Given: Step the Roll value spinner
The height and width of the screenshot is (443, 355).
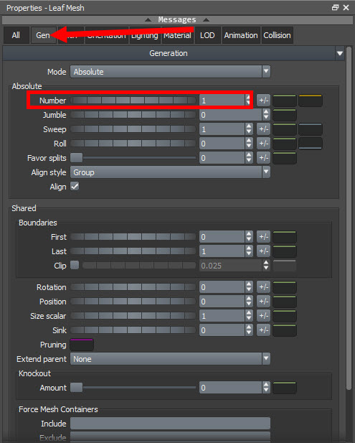Looking at the screenshot, I should point(249,144).
